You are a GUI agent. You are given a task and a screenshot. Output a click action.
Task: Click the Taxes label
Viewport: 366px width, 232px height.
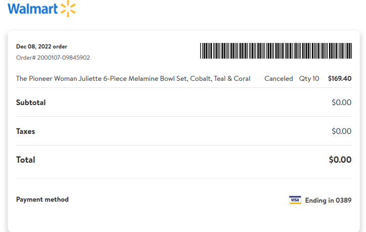pos(25,131)
